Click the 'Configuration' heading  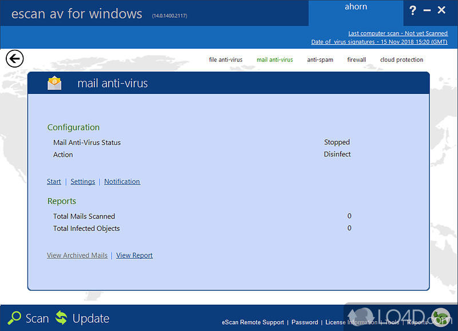click(x=73, y=127)
